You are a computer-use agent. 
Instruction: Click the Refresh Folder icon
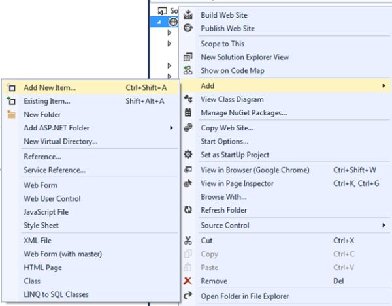click(188, 211)
